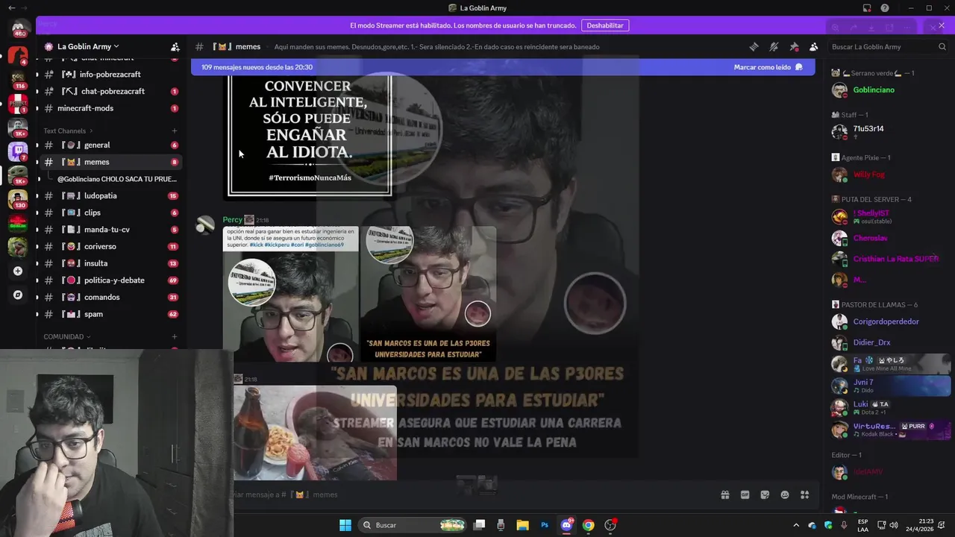Select the memes channel
The height and width of the screenshot is (537, 955).
[x=110, y=162]
